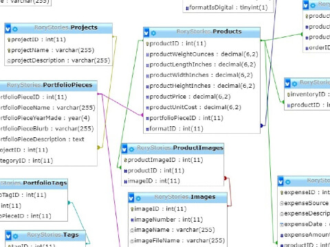Click the numeric icon beside productUnitCost
Viewport: 330px width, 247px height.
pos(148,108)
